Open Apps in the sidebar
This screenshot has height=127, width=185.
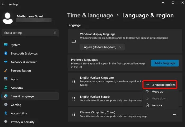(30, 79)
